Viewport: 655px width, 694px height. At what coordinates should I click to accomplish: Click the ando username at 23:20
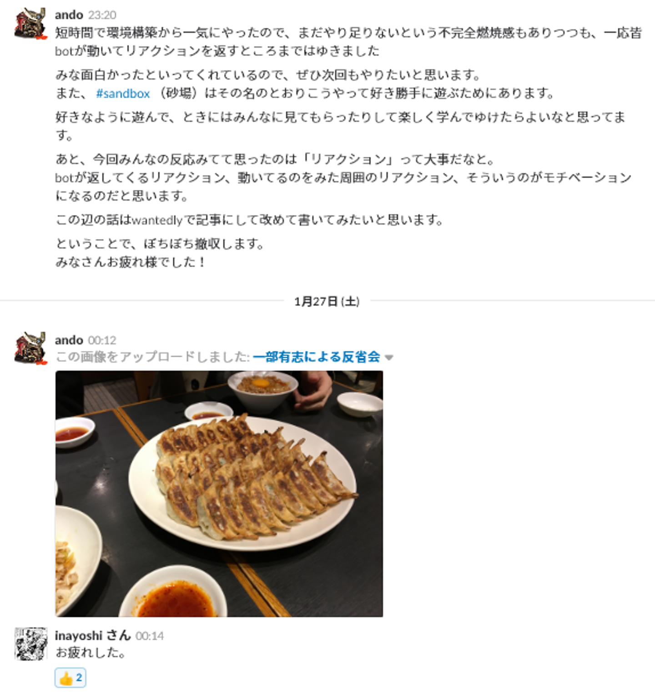(69, 15)
